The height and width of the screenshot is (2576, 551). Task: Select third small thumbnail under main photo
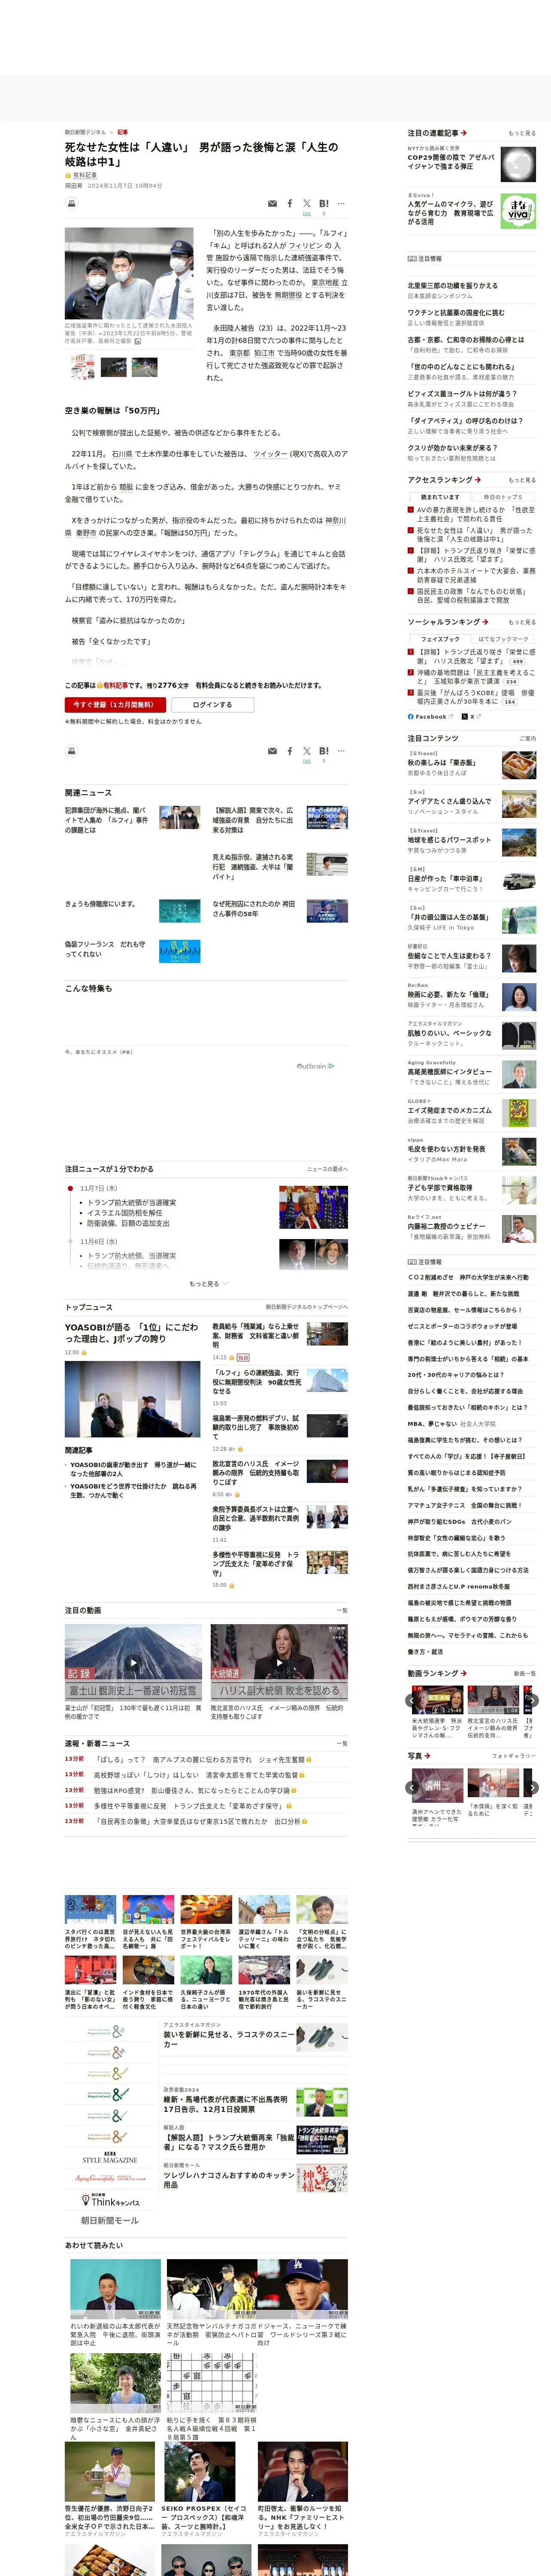click(145, 367)
